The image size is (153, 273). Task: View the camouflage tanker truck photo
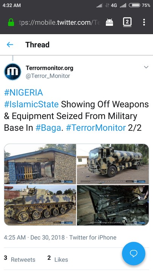(x=113, y=164)
